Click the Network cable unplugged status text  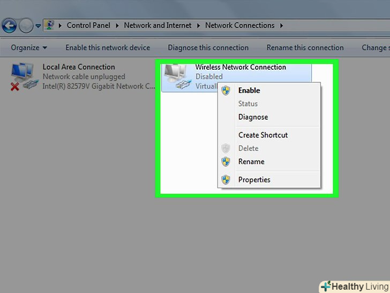point(84,77)
